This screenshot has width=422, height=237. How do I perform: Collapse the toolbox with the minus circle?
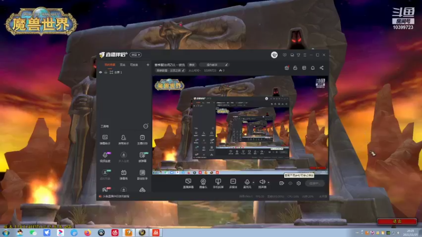pos(146,126)
